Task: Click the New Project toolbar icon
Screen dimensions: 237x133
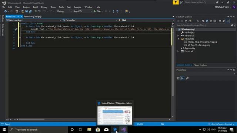Action: click(x=17, y=11)
